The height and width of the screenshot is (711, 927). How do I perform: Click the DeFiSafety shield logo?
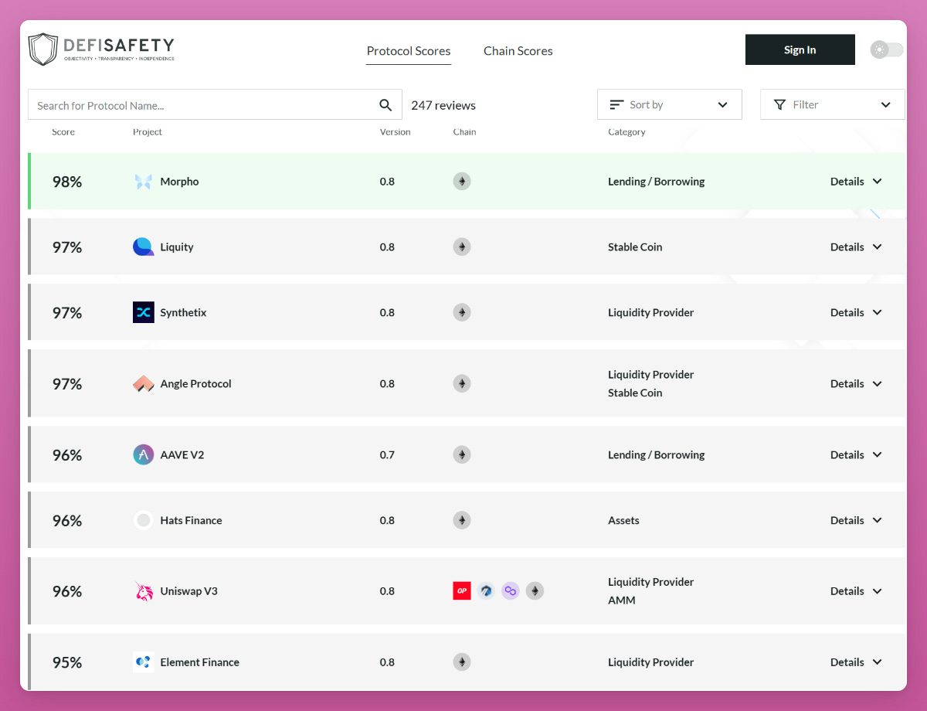tap(43, 49)
